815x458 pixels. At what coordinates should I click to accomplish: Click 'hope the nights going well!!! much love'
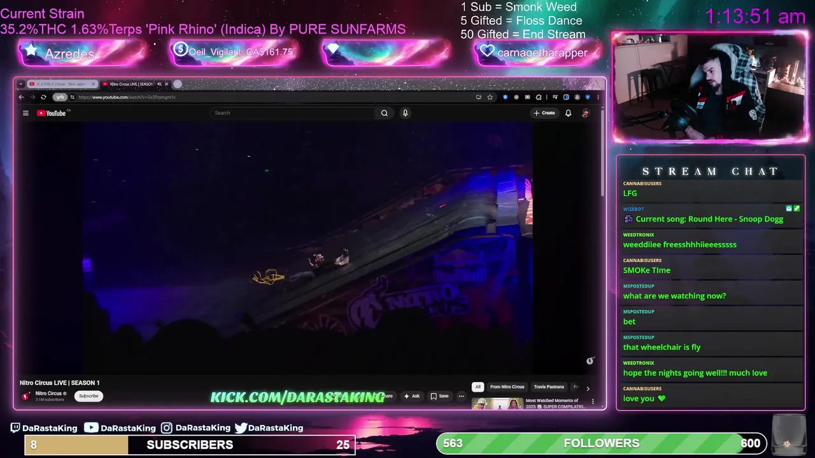click(x=695, y=373)
